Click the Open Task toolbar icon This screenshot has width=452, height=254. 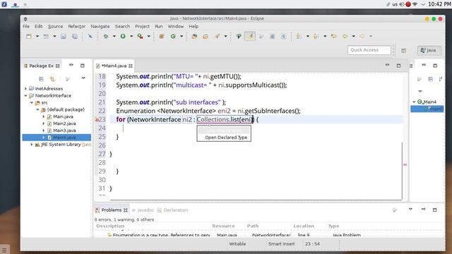pos(206,36)
